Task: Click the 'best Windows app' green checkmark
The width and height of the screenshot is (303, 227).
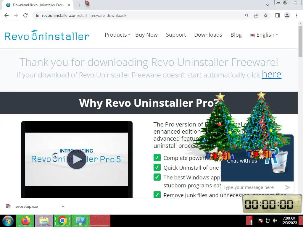Action: (157, 177)
